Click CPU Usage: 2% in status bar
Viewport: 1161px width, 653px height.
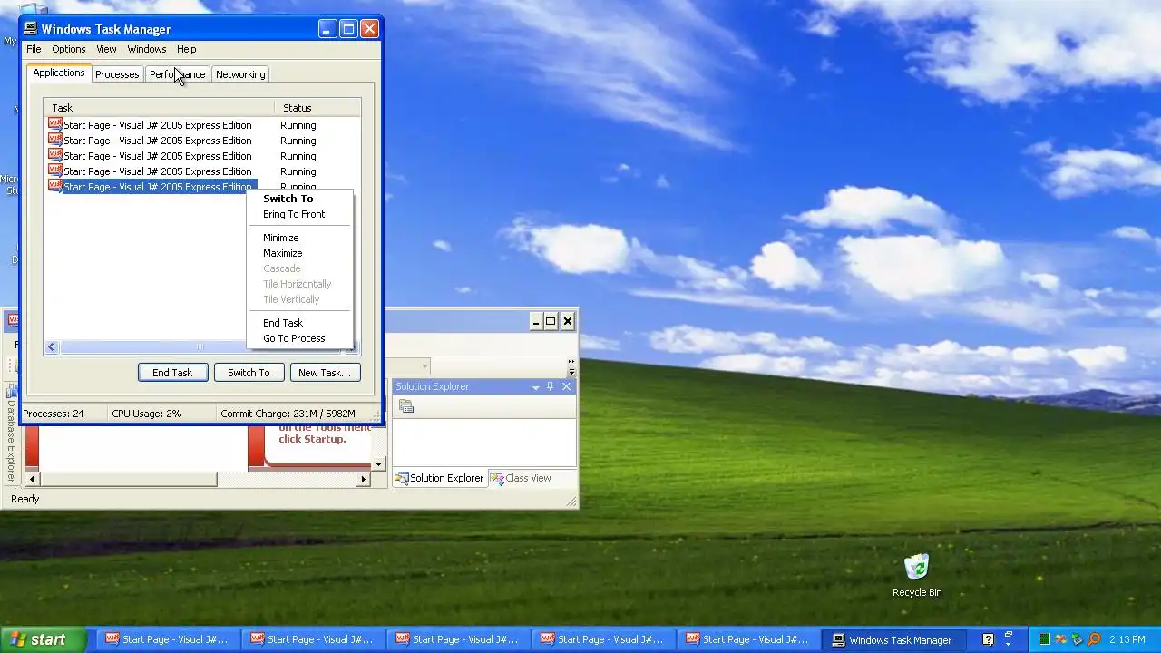tap(147, 414)
